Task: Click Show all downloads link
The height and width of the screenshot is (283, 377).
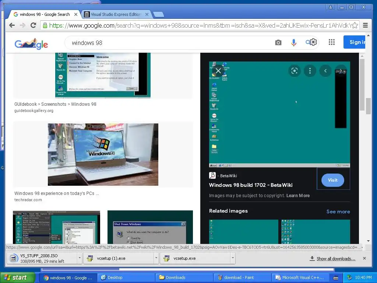Action: [336, 258]
